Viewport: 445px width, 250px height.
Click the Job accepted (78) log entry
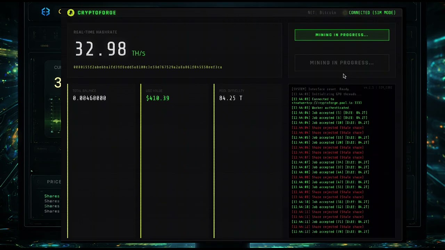click(330, 232)
